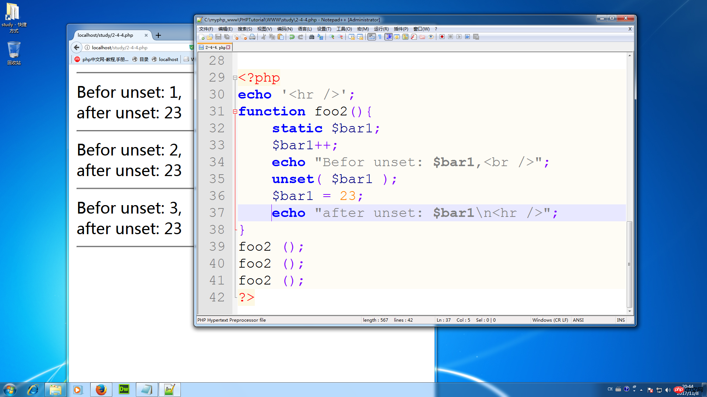Click the Redo arrow icon

(300, 37)
